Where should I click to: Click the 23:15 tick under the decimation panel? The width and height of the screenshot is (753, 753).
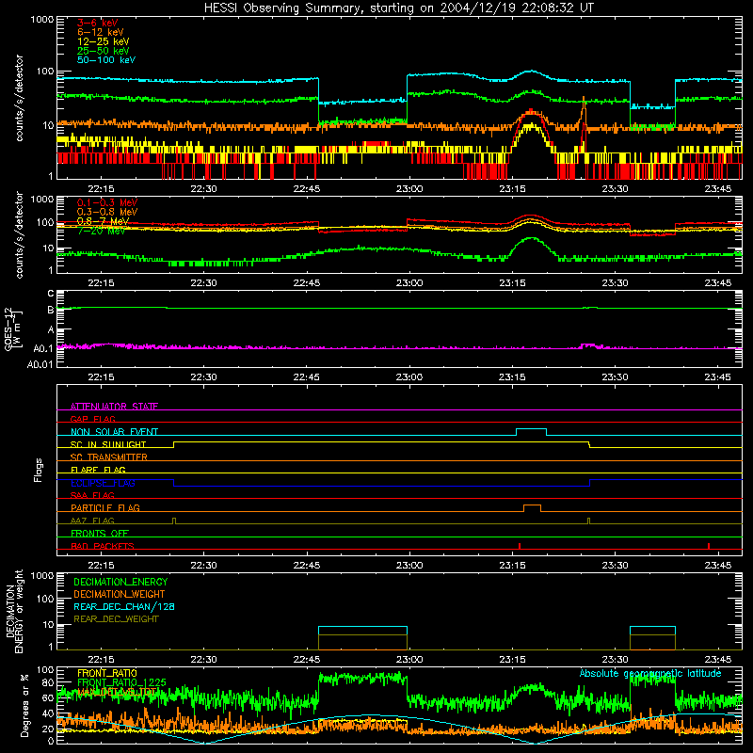click(x=512, y=660)
